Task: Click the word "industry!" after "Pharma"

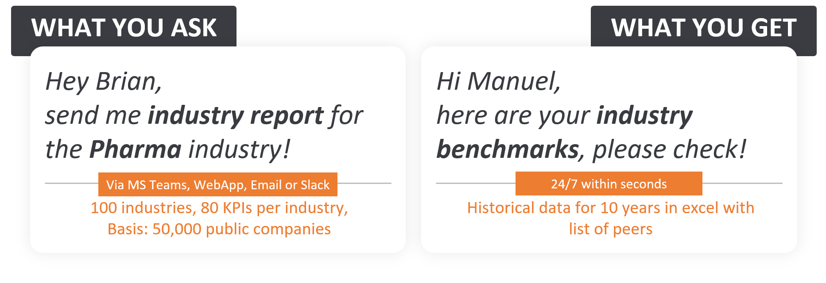Action: [240, 149]
